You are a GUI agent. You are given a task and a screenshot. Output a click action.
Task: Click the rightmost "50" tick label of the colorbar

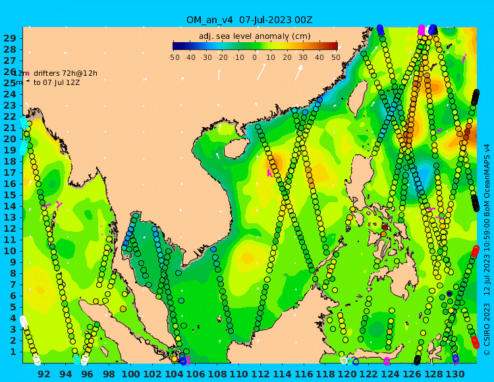(335, 58)
